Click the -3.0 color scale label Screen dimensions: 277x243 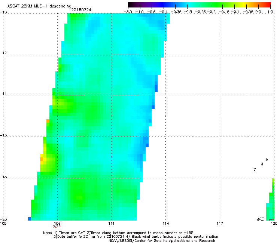pyautogui.click(x=128, y=12)
